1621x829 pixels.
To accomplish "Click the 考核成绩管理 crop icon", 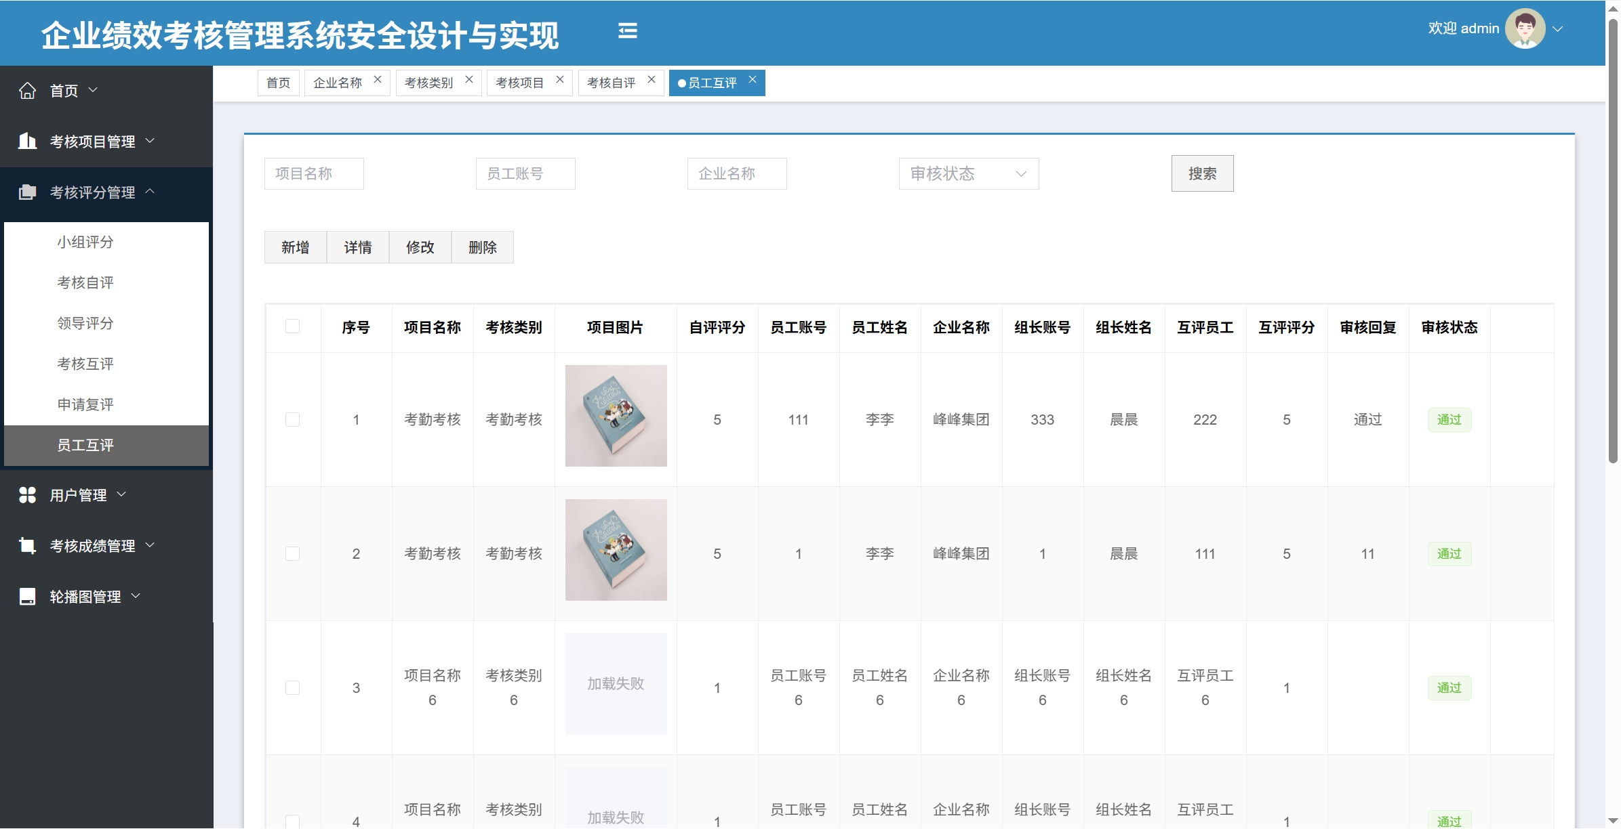I will tap(27, 545).
